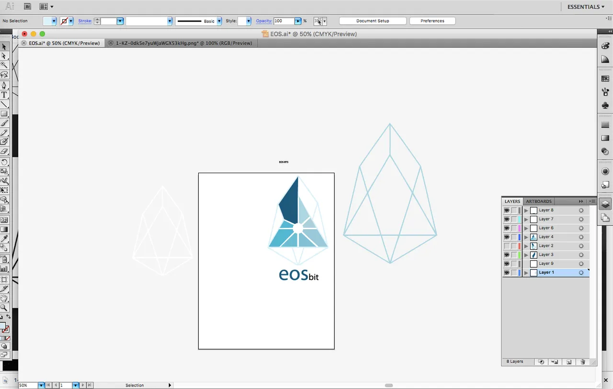Select the Rotate tool
Screen dimensions: 613x389
tap(4, 162)
